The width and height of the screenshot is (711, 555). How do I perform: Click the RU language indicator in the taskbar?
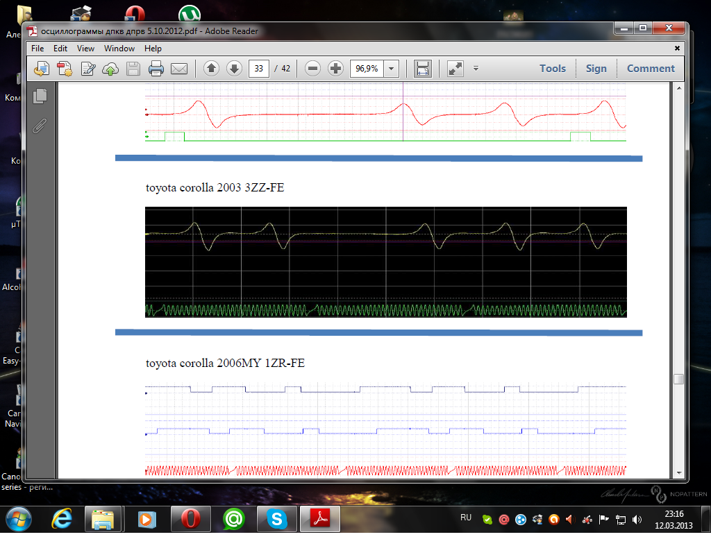[x=466, y=518]
